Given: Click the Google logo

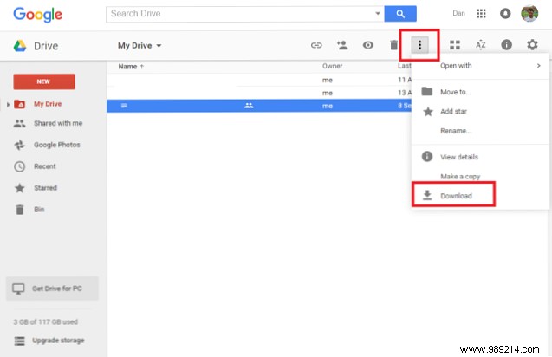Looking at the screenshot, I should [x=37, y=15].
